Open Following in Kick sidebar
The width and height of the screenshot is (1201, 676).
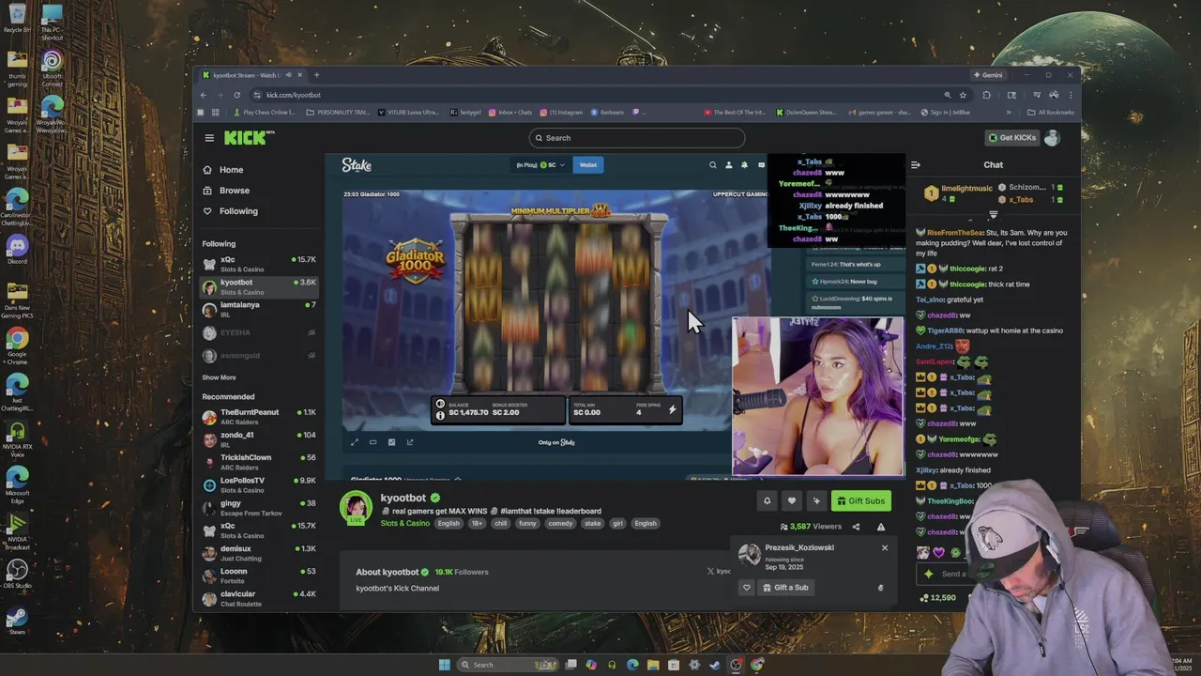(238, 211)
